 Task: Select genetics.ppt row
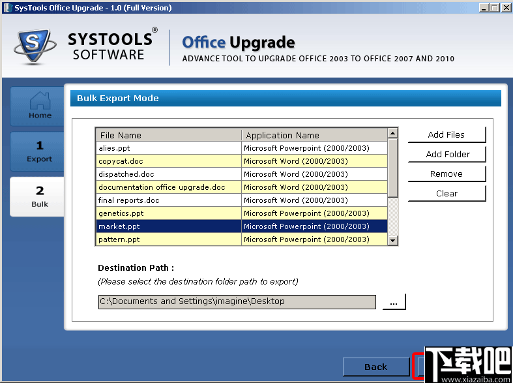click(169, 213)
